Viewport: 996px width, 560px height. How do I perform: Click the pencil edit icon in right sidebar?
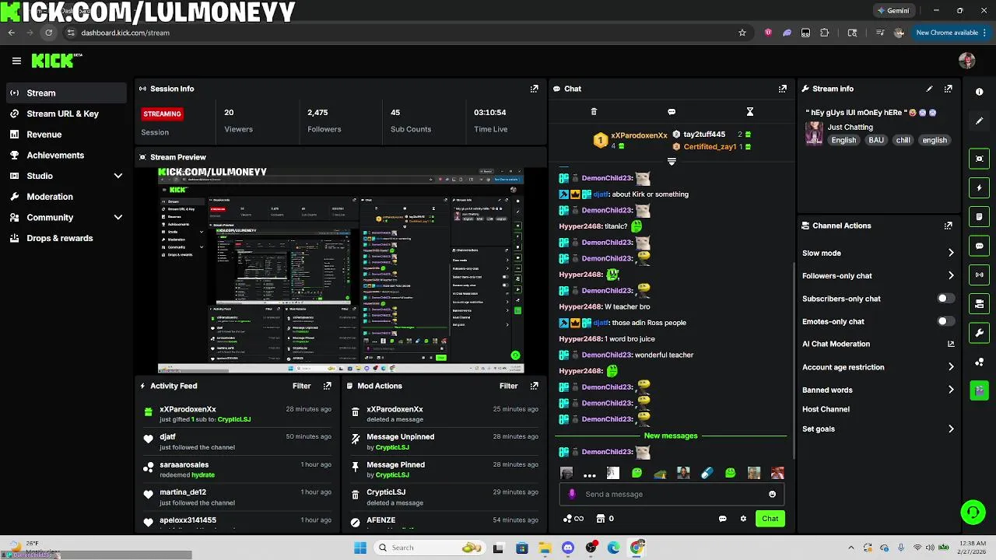tap(979, 121)
